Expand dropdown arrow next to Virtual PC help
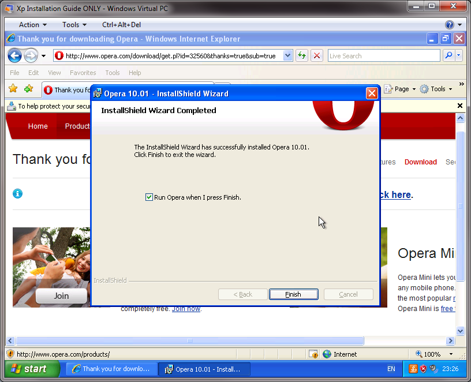Viewport: 471px width, 382px height. point(459,25)
